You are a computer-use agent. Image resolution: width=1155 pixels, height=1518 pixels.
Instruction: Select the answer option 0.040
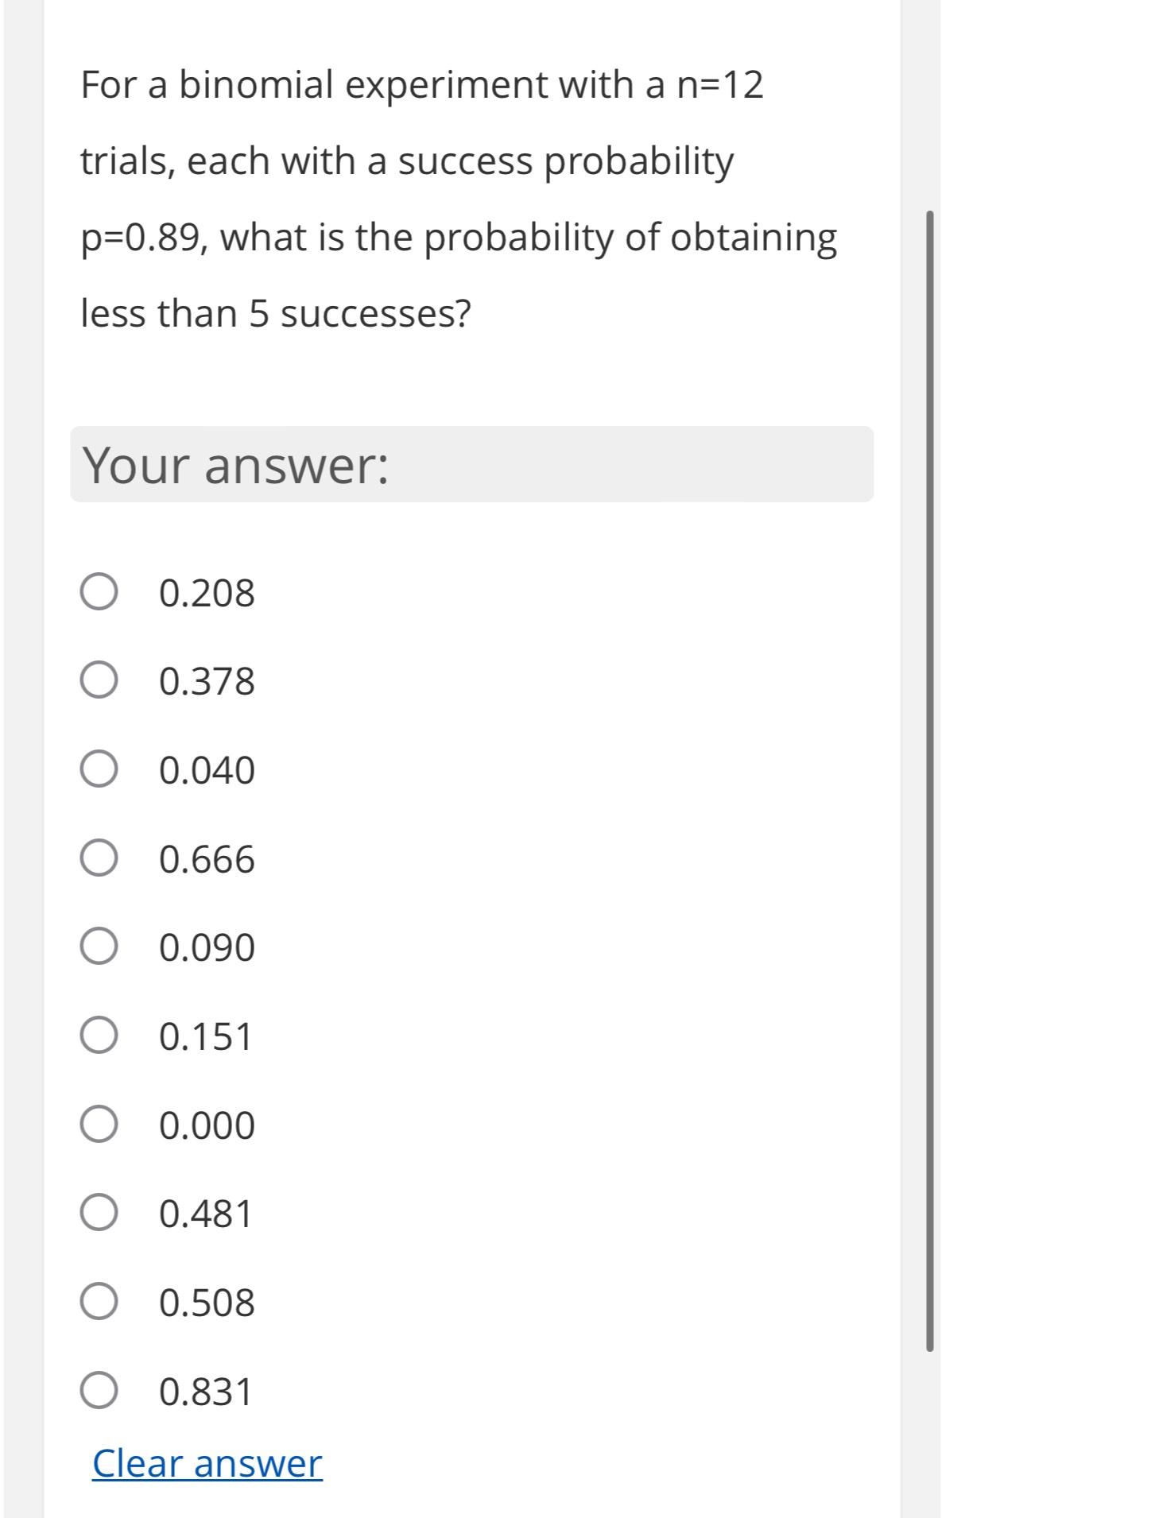click(x=98, y=769)
